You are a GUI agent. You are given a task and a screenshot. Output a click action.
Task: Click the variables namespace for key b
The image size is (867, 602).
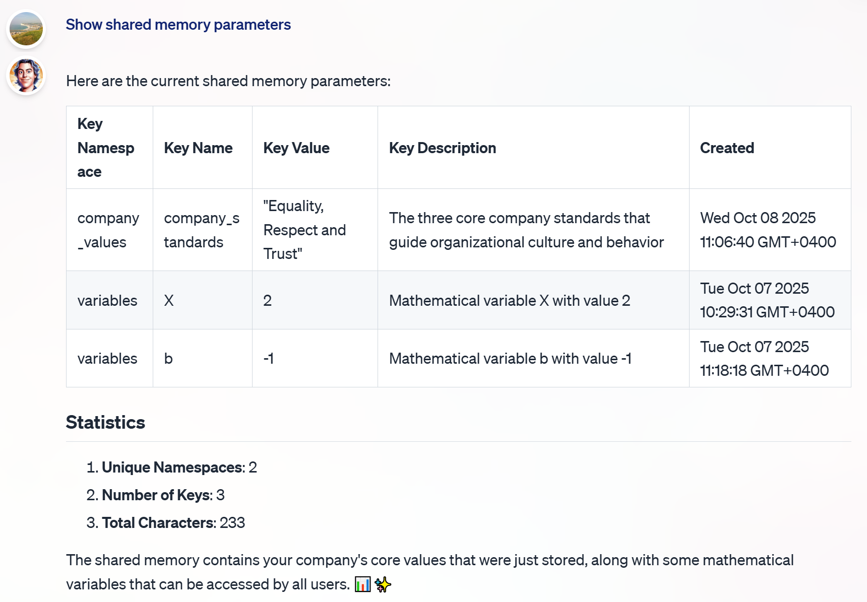(107, 358)
